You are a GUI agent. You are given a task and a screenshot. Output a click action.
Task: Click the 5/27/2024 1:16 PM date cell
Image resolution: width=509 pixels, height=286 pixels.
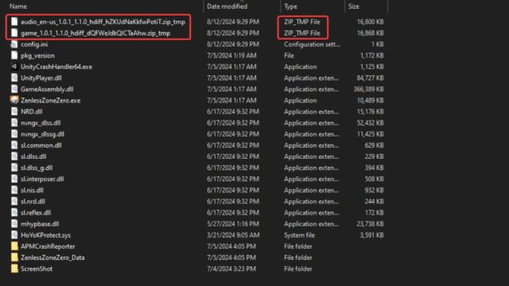pyautogui.click(x=233, y=224)
